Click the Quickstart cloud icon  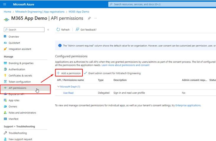click(x=5, y=43)
